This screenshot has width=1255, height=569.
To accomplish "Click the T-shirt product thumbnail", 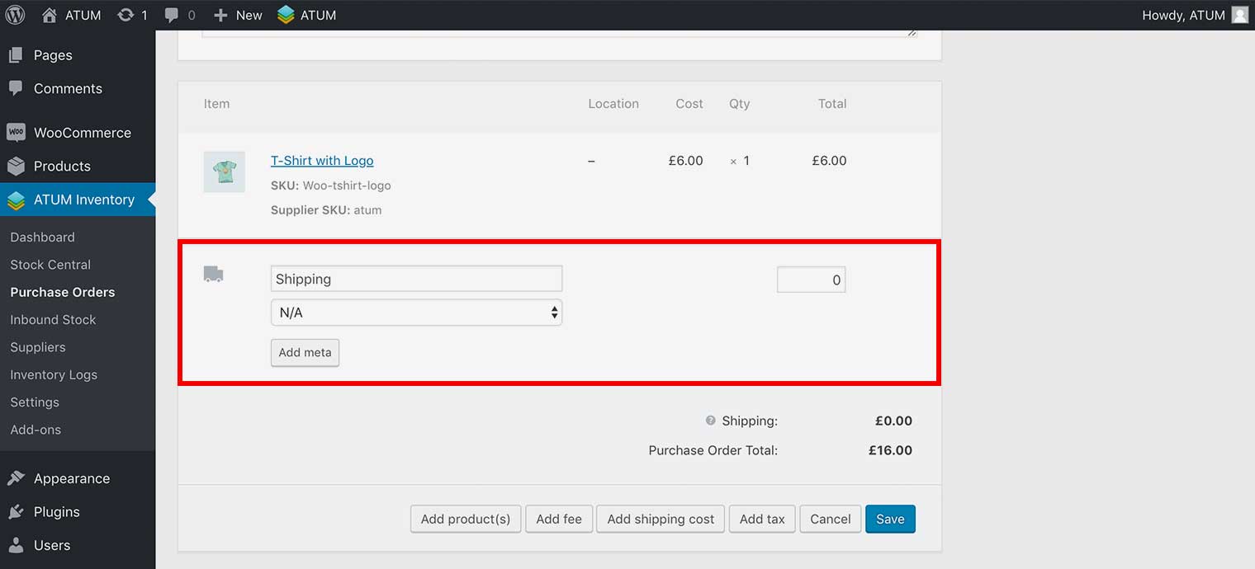I will point(225,172).
